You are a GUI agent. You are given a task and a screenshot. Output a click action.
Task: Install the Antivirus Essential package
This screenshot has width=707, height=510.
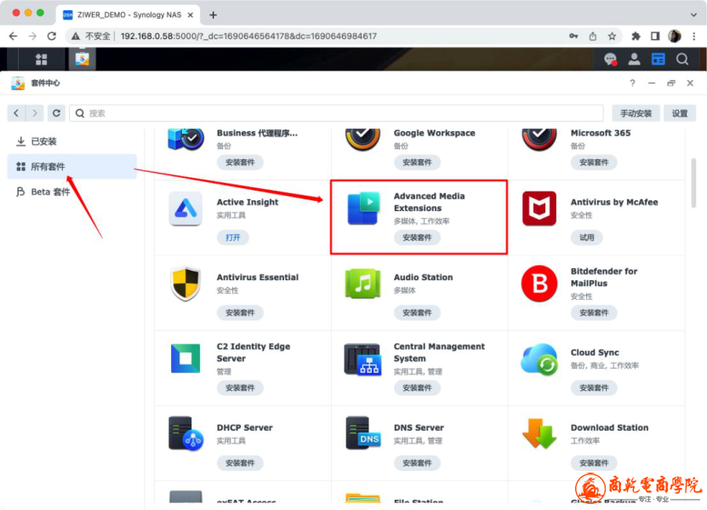240,312
